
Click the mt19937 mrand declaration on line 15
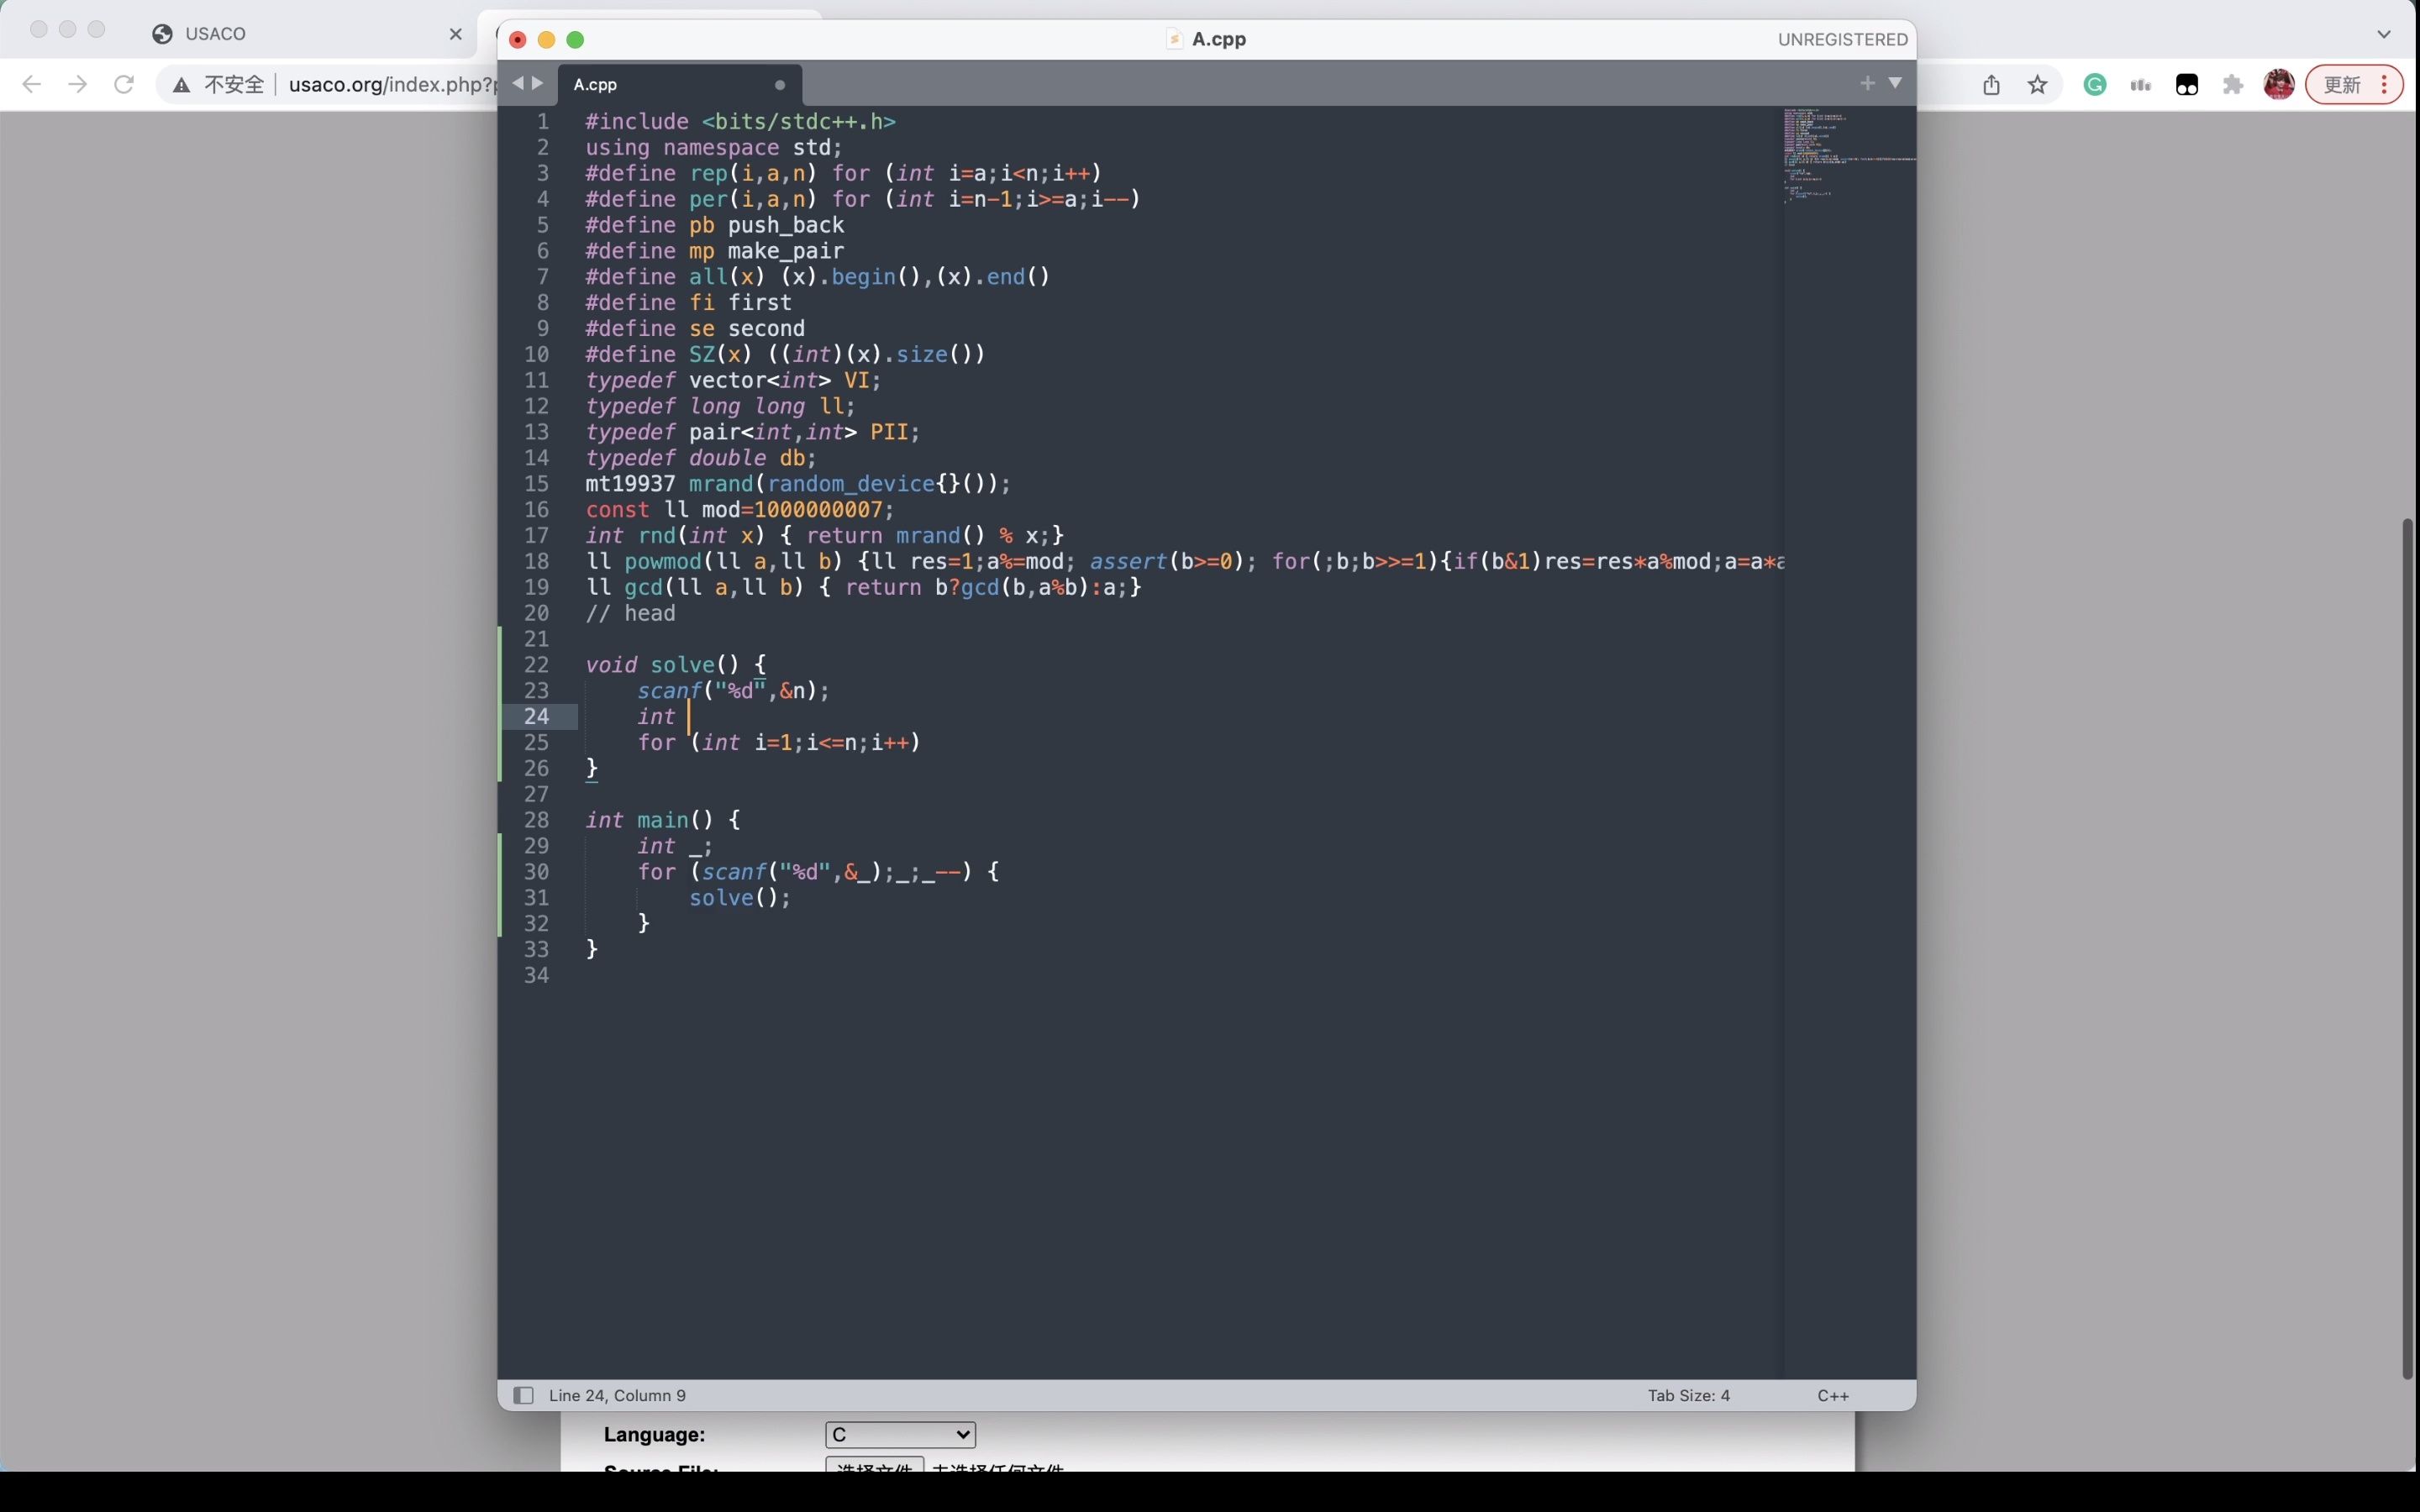798,484
